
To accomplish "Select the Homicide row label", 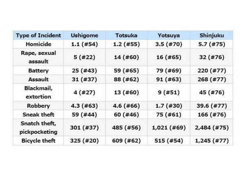I will [x=38, y=44].
